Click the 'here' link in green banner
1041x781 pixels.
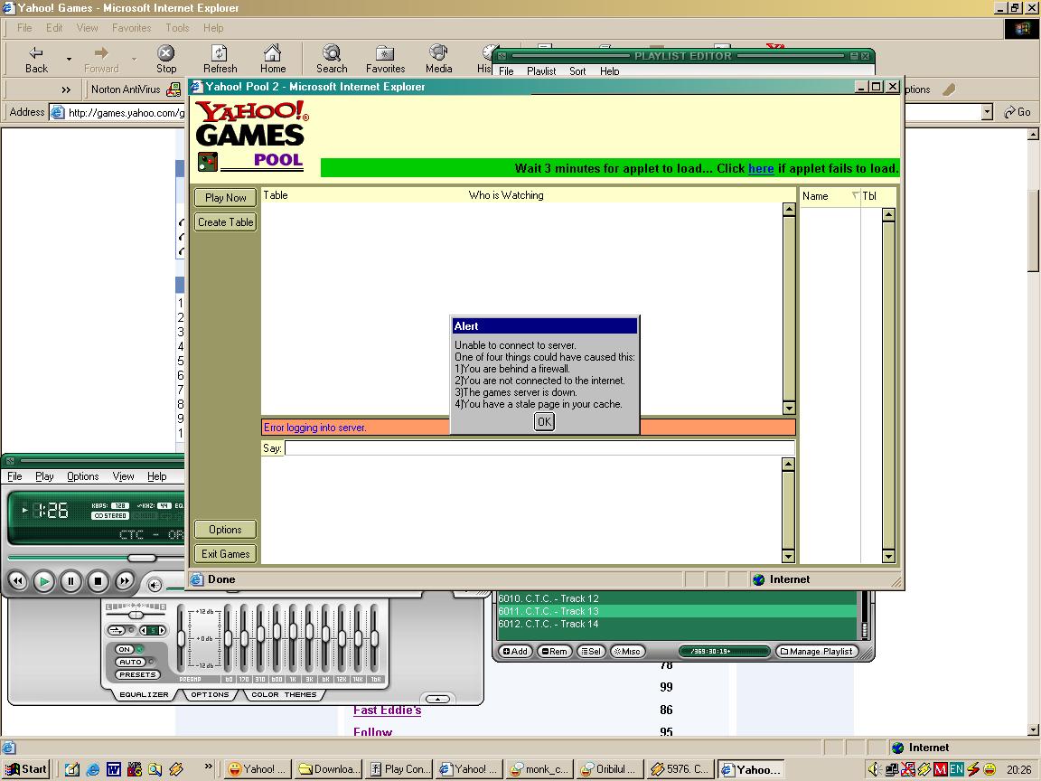coord(761,168)
